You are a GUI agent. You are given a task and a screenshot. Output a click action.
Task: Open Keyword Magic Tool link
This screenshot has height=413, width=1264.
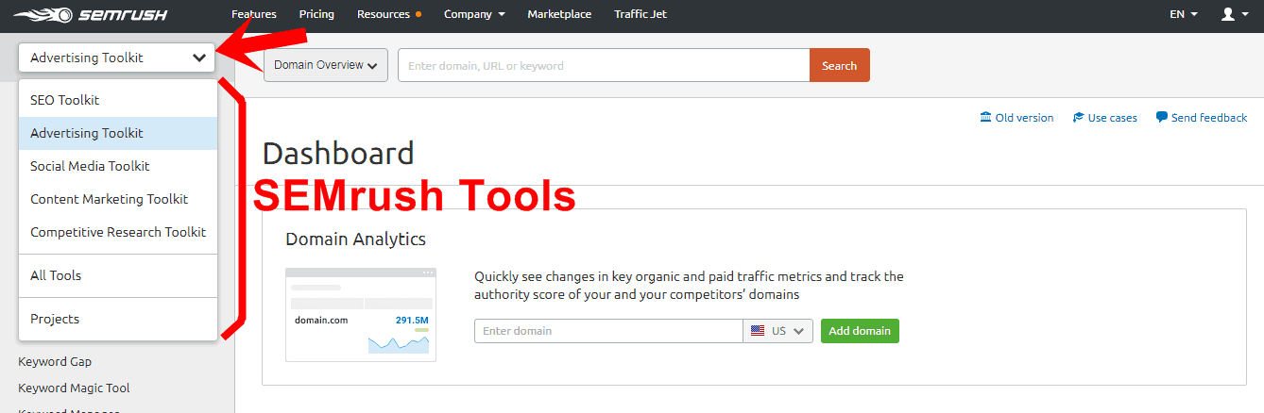(x=74, y=388)
